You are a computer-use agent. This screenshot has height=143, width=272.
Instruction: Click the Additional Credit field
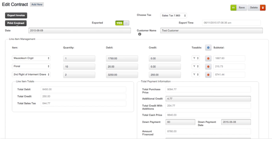pyautogui.click(x=208, y=99)
